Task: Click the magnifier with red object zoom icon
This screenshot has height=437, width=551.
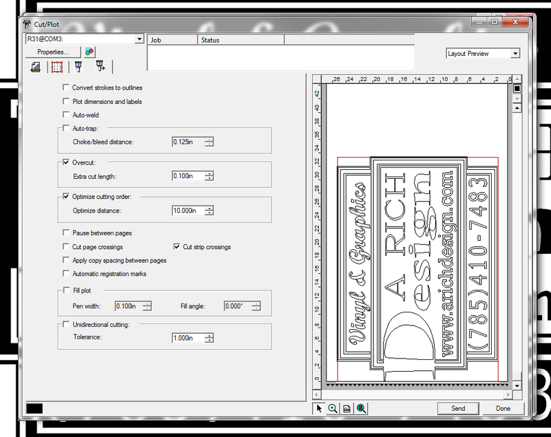Action: point(361,408)
